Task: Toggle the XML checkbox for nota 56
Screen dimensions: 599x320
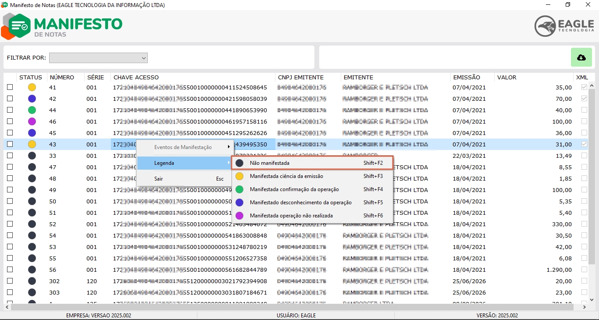Action: coord(584,270)
